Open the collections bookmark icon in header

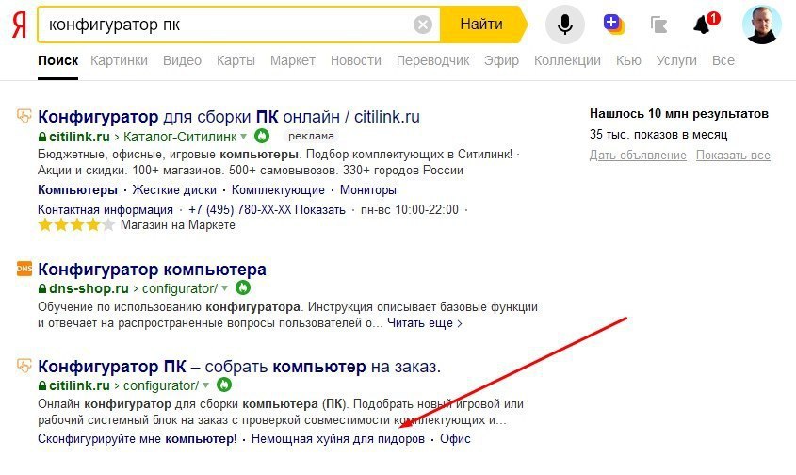[x=658, y=25]
